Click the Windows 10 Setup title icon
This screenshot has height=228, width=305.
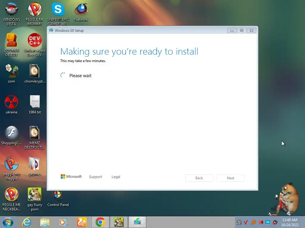pos(51,30)
